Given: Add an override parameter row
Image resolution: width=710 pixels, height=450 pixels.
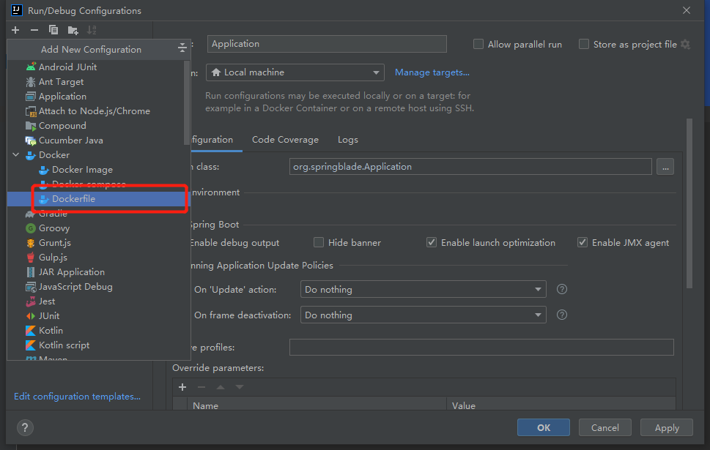Looking at the screenshot, I should click(182, 387).
